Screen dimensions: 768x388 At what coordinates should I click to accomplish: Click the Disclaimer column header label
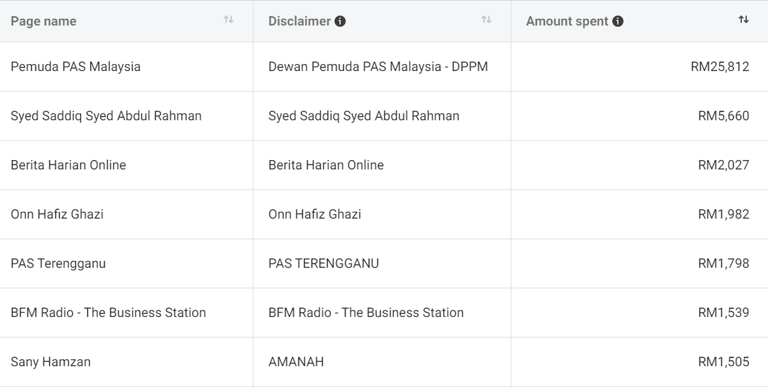[300, 21]
